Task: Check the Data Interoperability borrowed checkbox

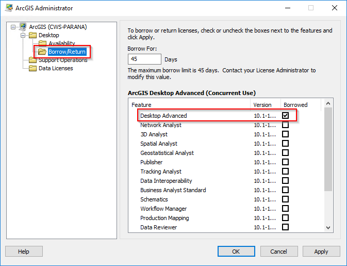Action: pos(285,181)
